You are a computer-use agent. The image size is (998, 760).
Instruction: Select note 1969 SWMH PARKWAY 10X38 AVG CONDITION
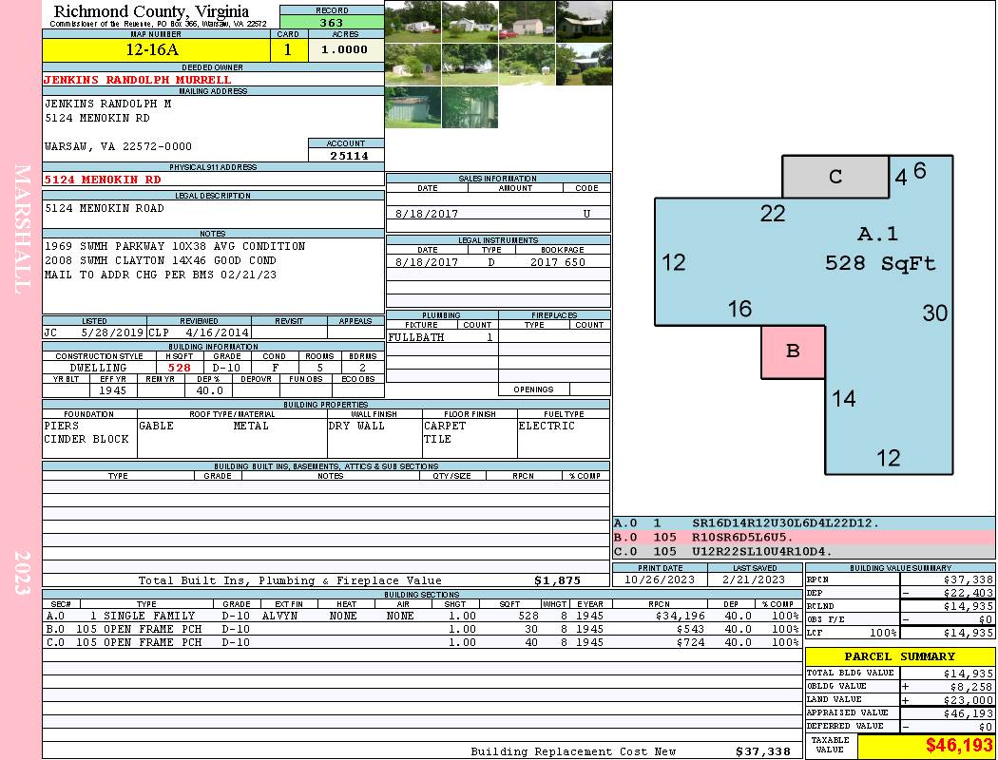point(175,246)
